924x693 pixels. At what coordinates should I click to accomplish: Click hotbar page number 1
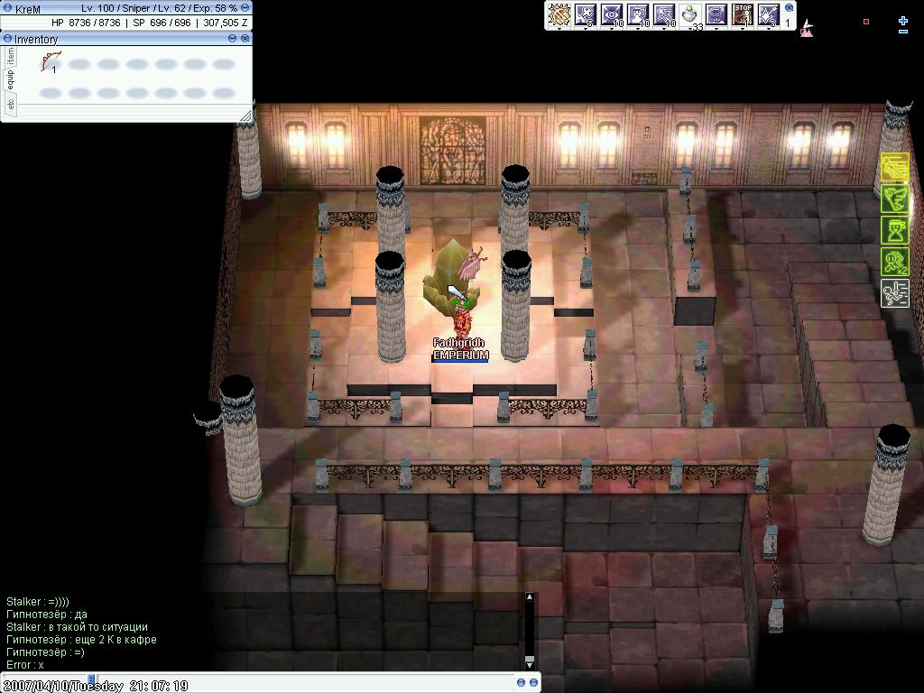click(x=788, y=23)
